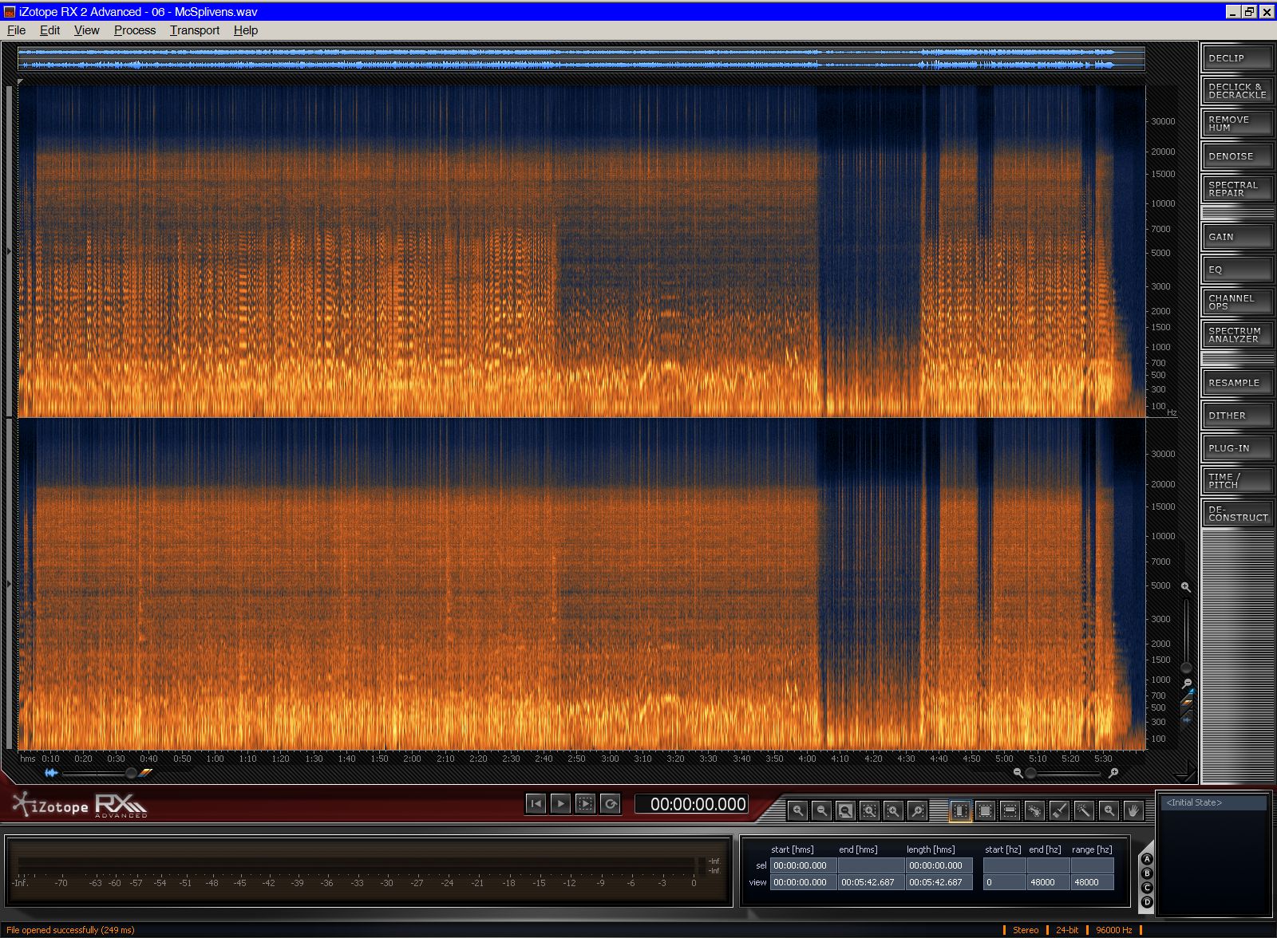Screen dimensions: 1277x938
Task: Click the zoom out magnifier in toolbar
Action: coord(821,811)
